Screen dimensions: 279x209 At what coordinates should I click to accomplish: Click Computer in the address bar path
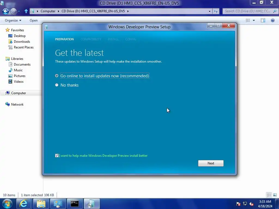coord(48,11)
